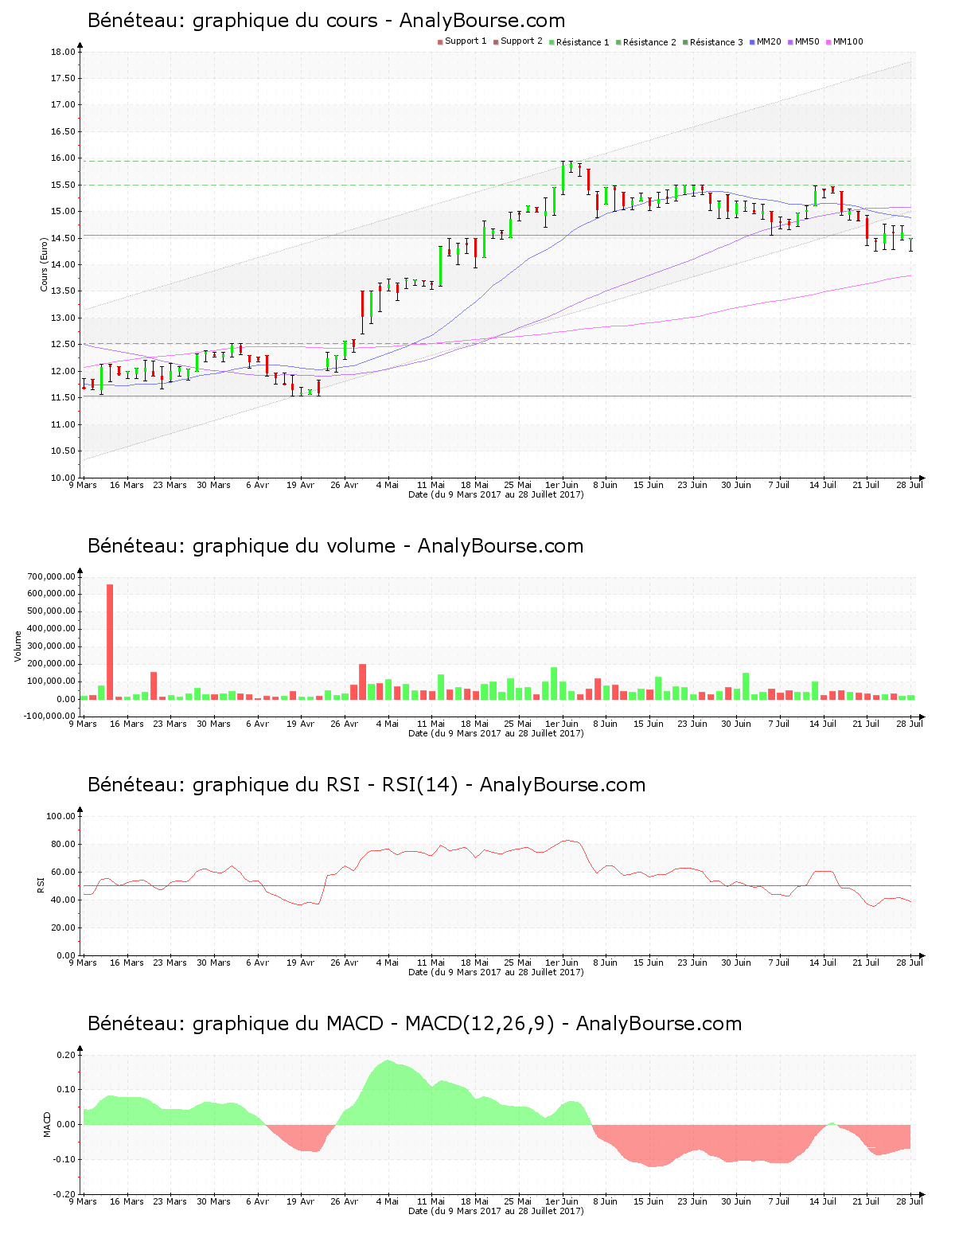Click the green MACD peak around 4 Mai
The width and height of the screenshot is (955, 1234).
point(388,1091)
